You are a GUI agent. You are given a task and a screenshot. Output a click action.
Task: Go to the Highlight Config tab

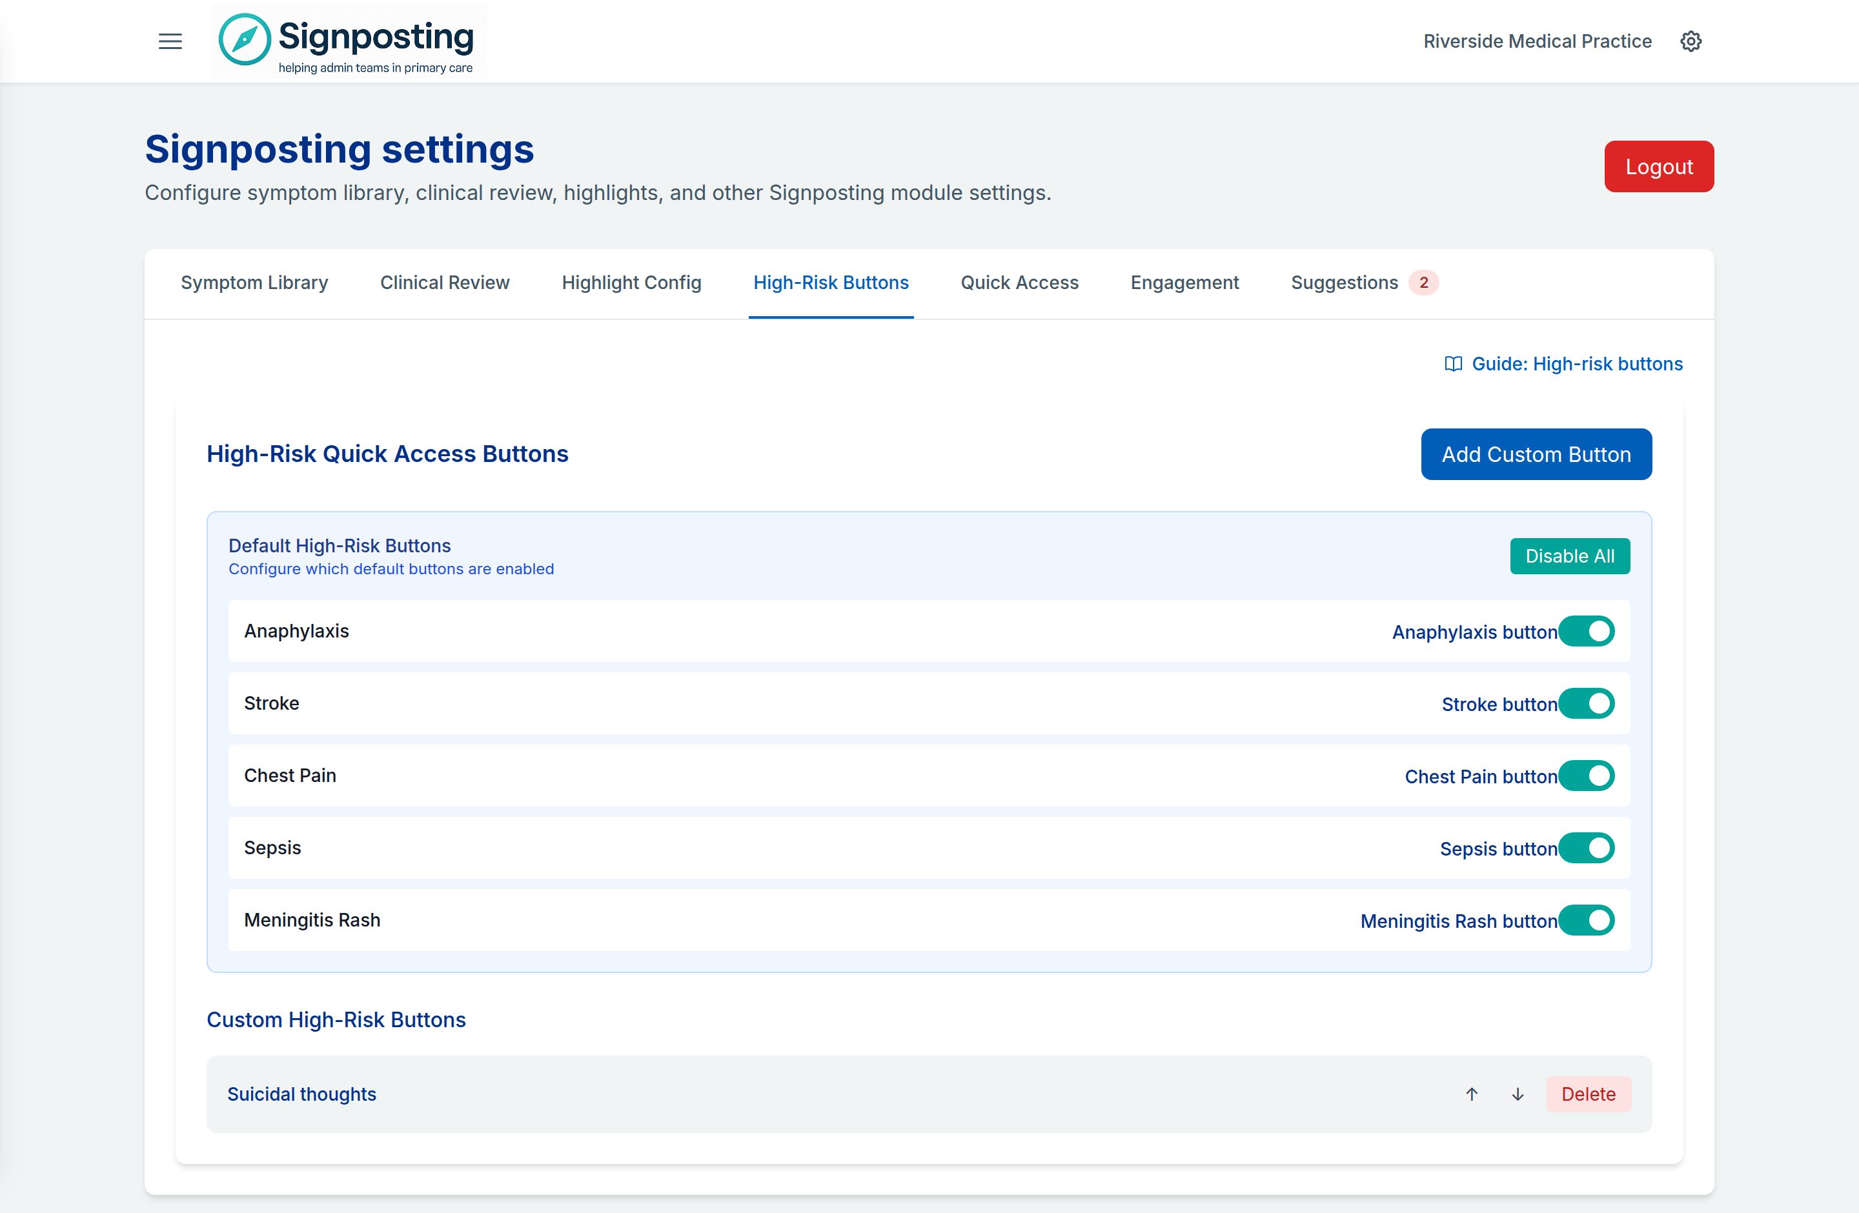631,283
